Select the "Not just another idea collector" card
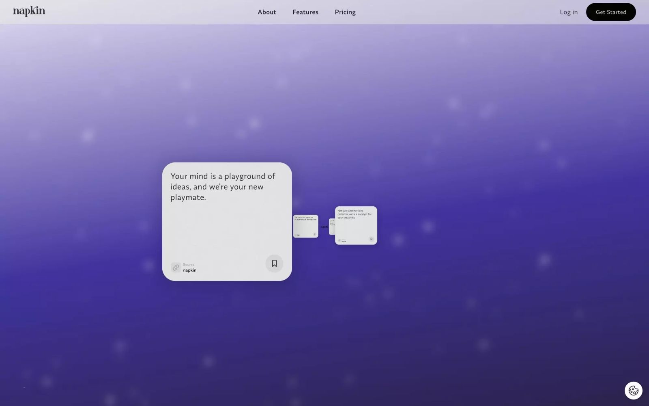The width and height of the screenshot is (649, 406). tap(356, 225)
